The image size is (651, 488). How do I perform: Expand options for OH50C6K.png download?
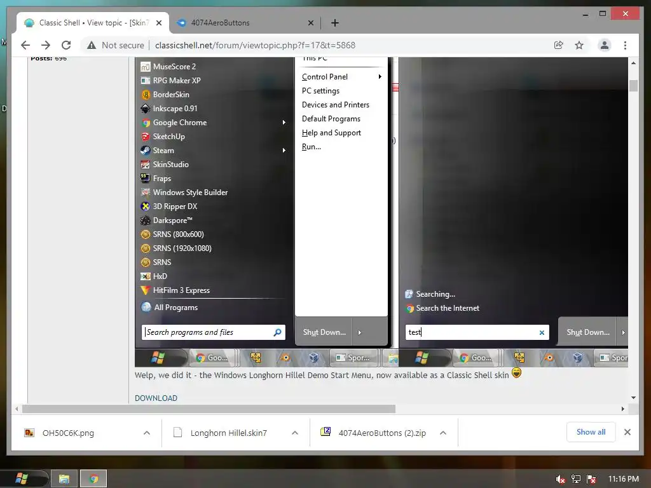[x=147, y=433]
